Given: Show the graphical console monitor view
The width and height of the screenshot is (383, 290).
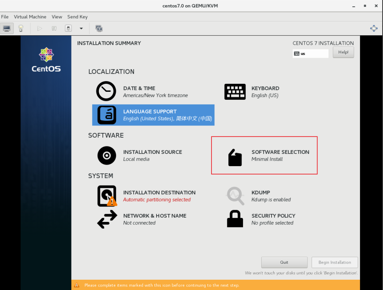Looking at the screenshot, I should [7, 28].
